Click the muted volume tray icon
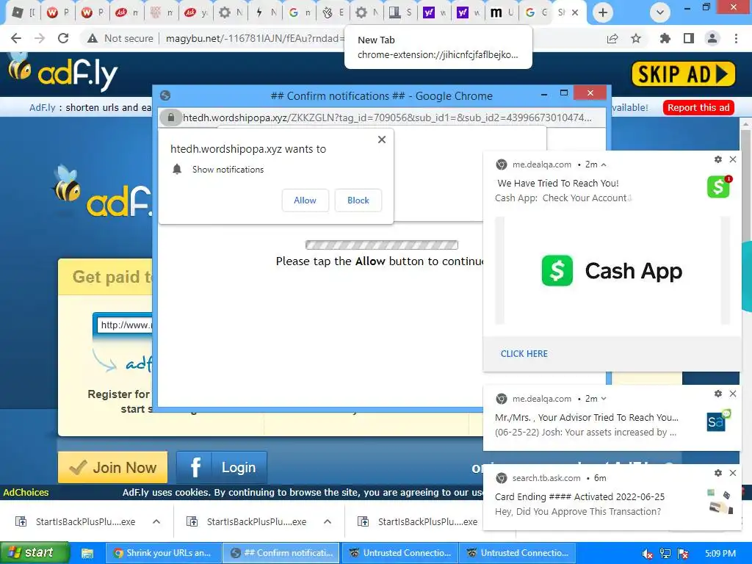752x564 pixels. 647,554
